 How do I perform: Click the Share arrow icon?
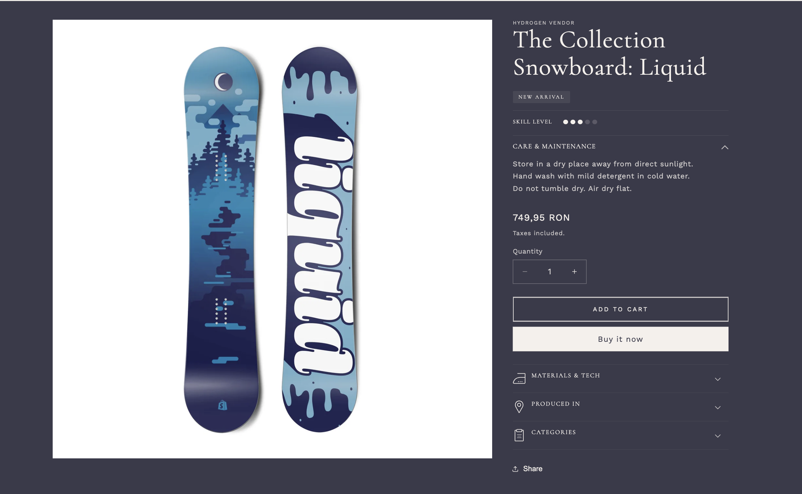(x=515, y=468)
